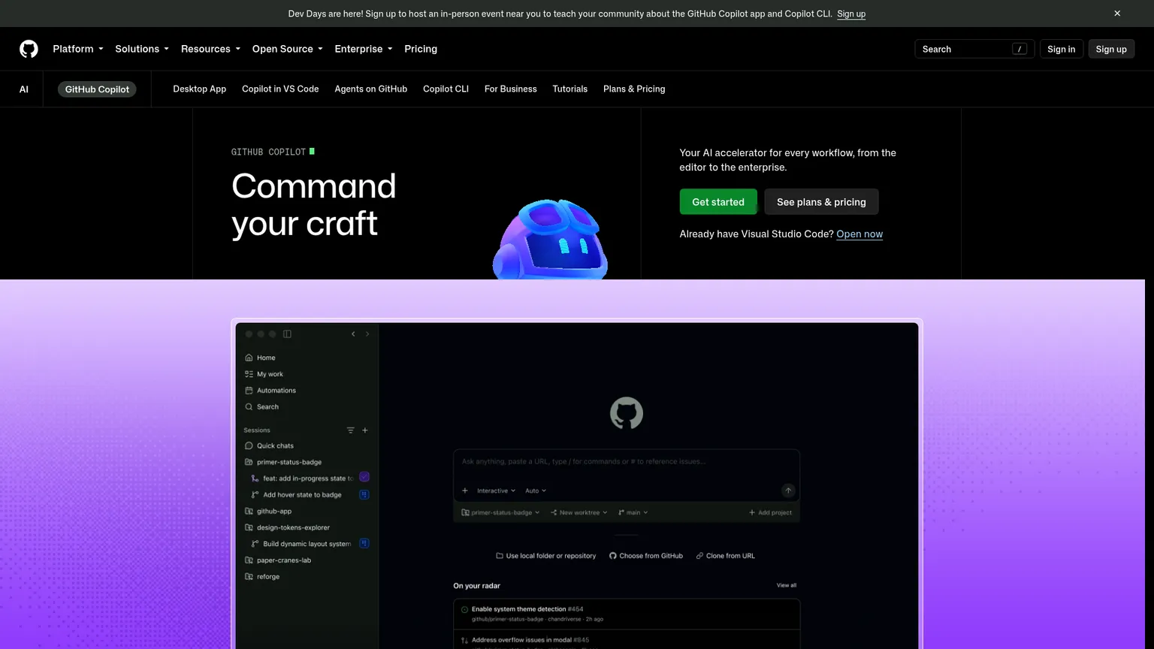The width and height of the screenshot is (1154, 649).
Task: Open the Auto model dropdown
Action: pyautogui.click(x=536, y=491)
